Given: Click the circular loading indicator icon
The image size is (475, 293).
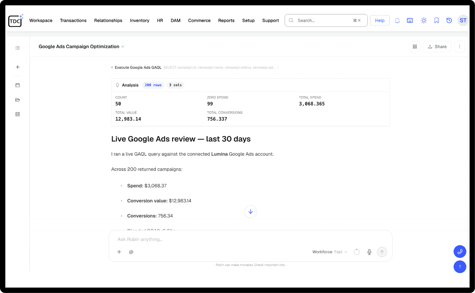Looking at the screenshot, I should [x=356, y=252].
